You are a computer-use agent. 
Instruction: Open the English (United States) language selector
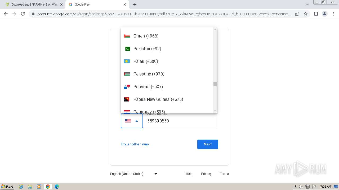coord(133,174)
